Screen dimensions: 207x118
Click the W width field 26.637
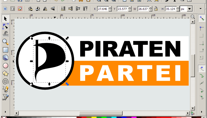[143, 9]
